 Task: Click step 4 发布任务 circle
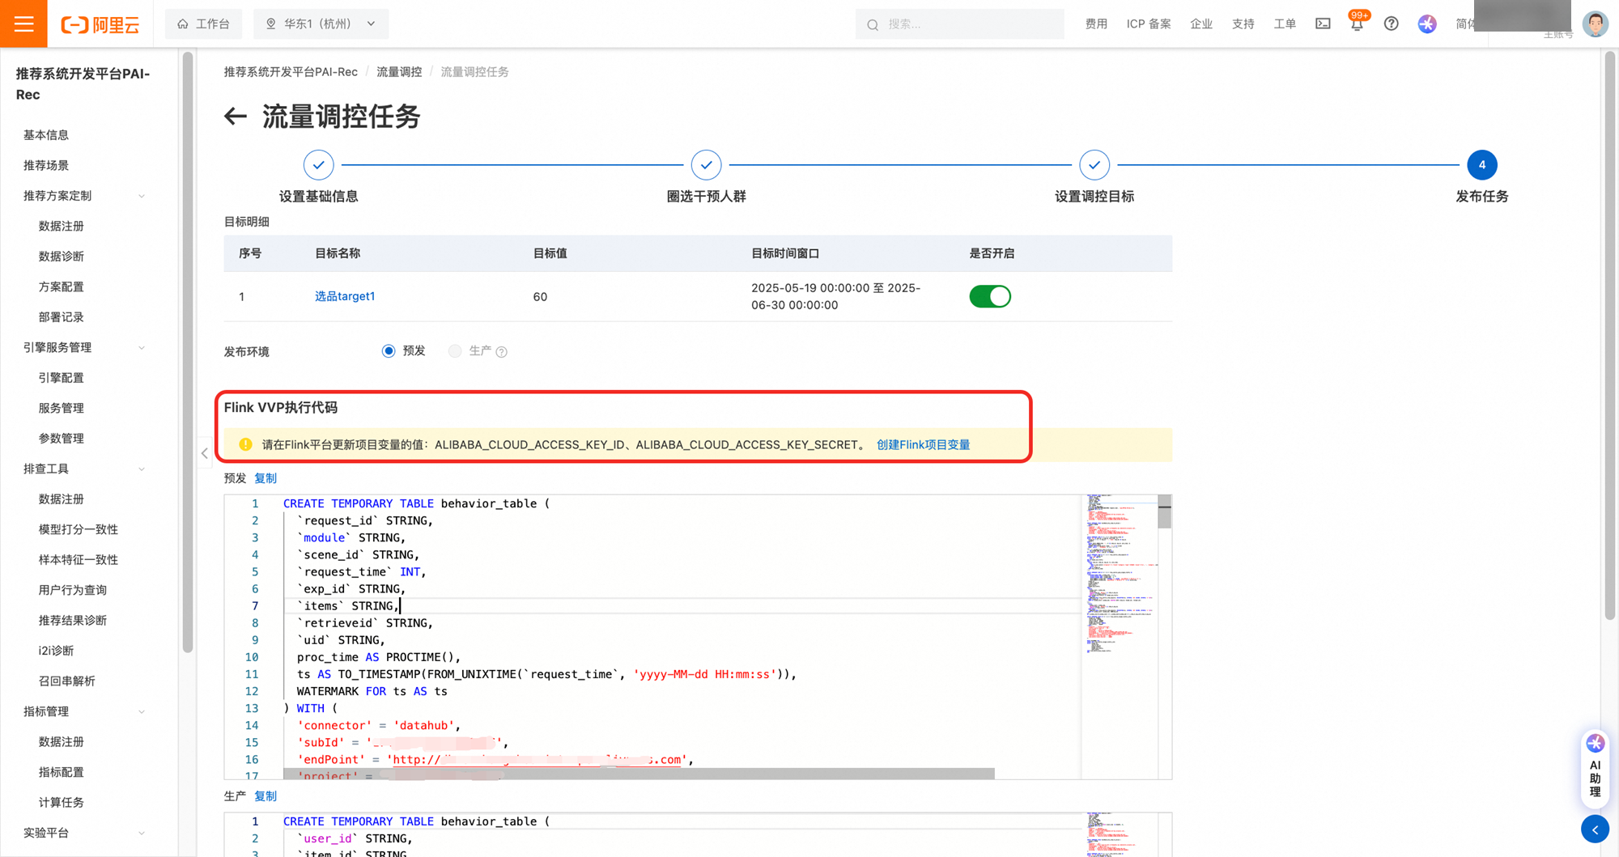tap(1482, 165)
